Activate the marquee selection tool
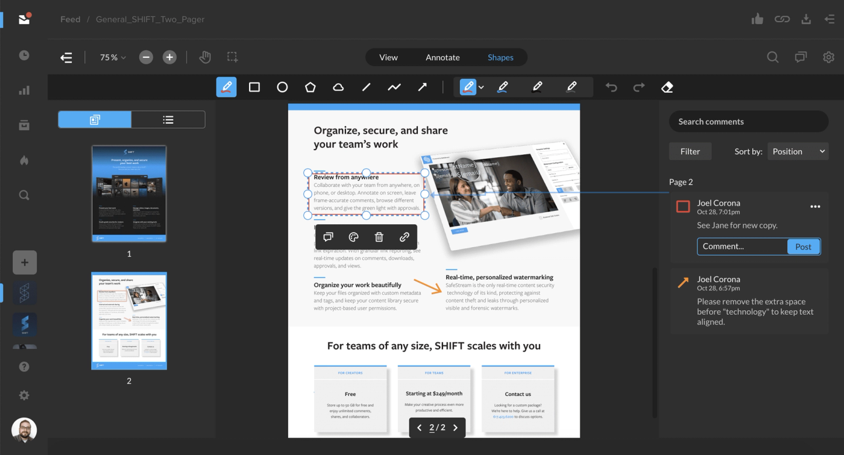Viewport: 844px width, 455px height. [232, 57]
